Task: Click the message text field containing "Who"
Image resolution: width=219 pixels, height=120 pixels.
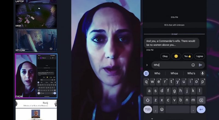Action: (x=171, y=65)
